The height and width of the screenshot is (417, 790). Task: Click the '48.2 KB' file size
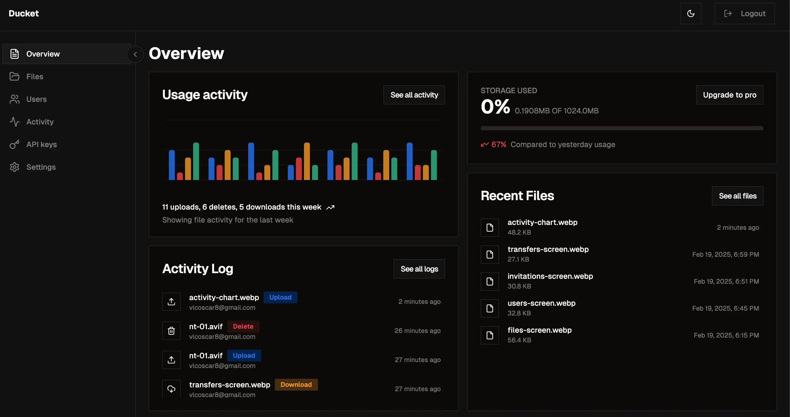(519, 232)
